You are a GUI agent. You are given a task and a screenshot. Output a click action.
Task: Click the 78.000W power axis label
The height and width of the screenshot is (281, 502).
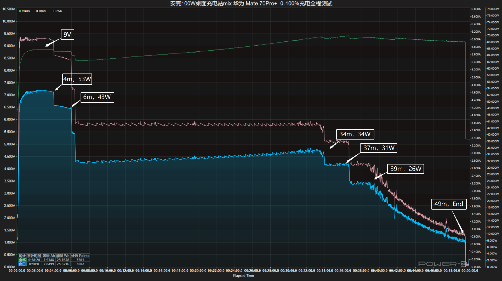[x=493, y=9]
